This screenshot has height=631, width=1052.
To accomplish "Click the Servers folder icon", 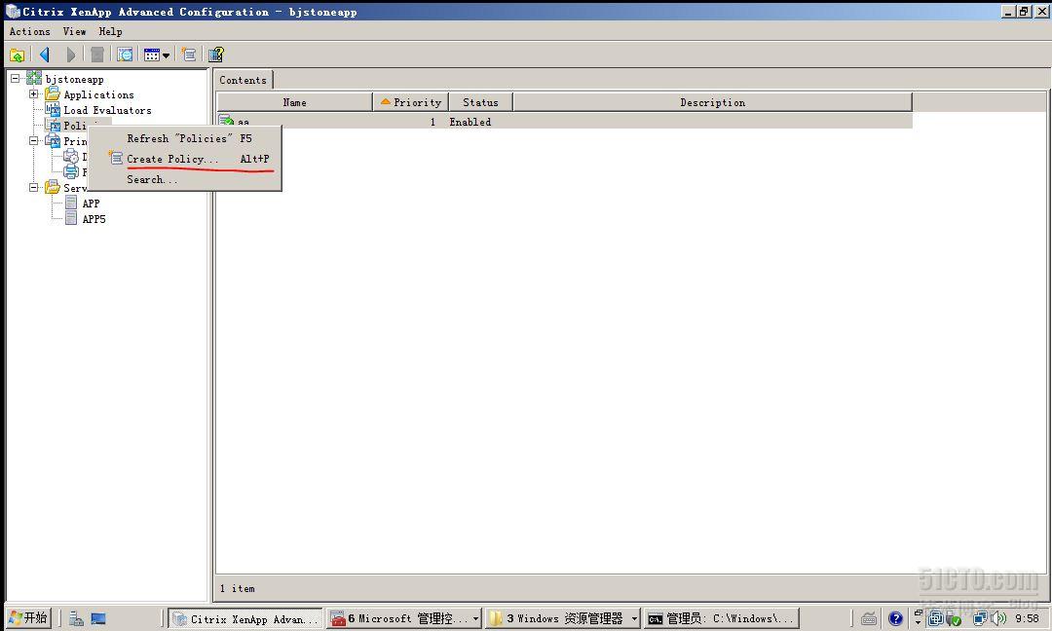I will tap(53, 188).
